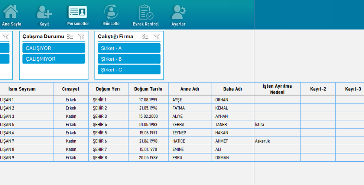Click the ŞEHİR 7 cell
364x185 pixels.
tap(108, 149)
